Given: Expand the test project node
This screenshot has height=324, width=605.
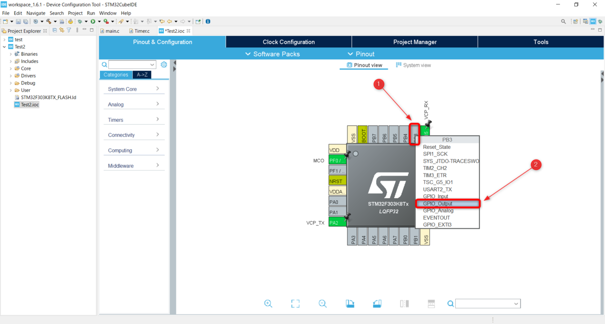Looking at the screenshot, I should (4, 39).
